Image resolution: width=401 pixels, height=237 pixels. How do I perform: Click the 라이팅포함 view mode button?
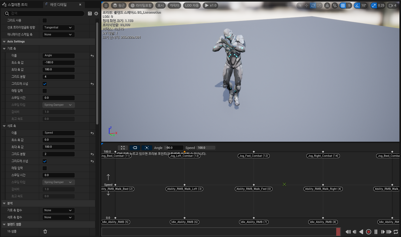(141, 5)
